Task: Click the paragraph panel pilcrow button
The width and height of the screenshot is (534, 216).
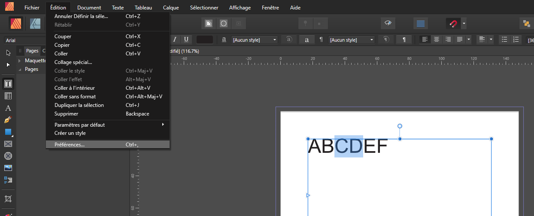Action: point(404,40)
